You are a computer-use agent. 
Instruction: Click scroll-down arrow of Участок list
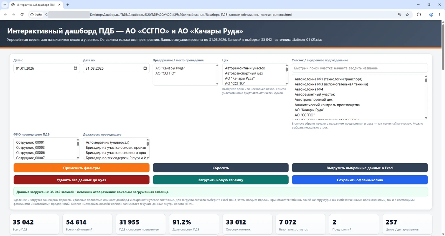click(426, 118)
